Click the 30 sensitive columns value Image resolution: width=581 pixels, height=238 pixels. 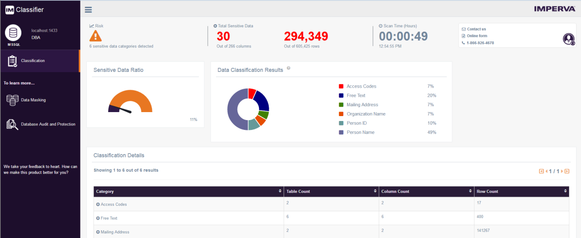pyautogui.click(x=223, y=36)
